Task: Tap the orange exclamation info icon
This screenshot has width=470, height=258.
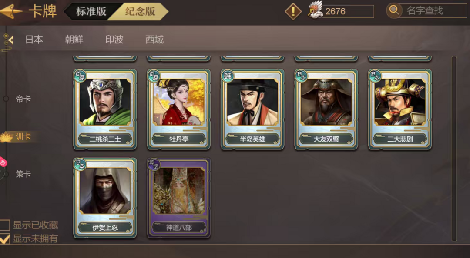Action: pos(293,11)
